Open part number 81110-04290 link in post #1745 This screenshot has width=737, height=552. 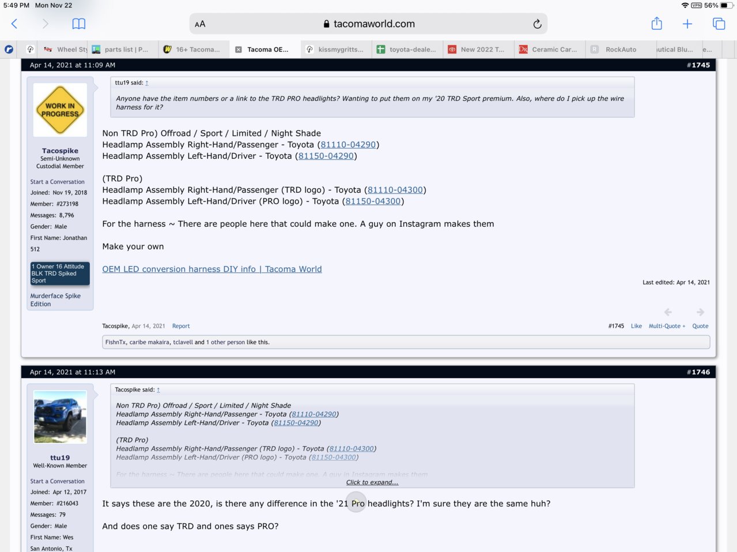tap(348, 144)
